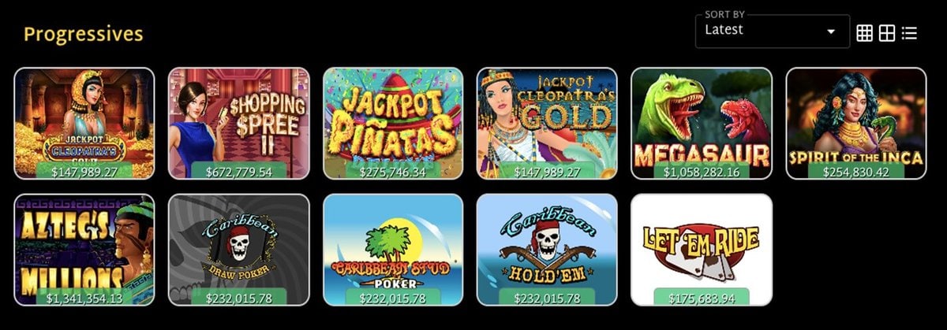Click the Progressives section heading
This screenshot has width=947, height=330.
point(84,35)
